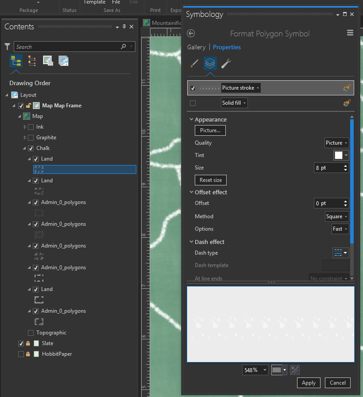Viewport: 363px width, 397px height.
Task: Open the Picture stroke type dropdown
Action: [241, 88]
